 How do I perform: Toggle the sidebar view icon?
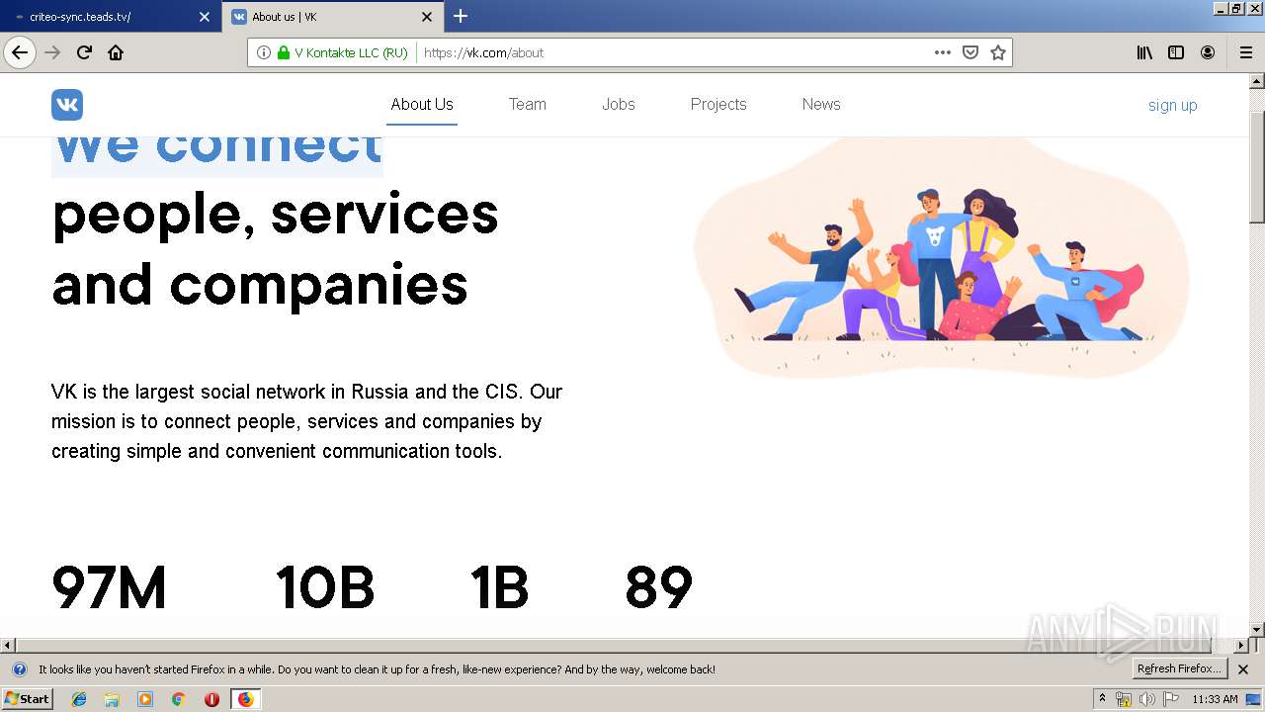pos(1176,52)
